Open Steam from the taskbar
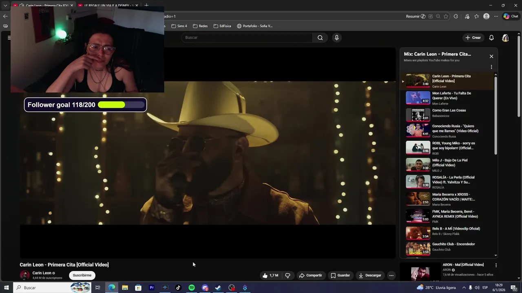Image resolution: width=522 pixels, height=293 pixels. coord(218,288)
